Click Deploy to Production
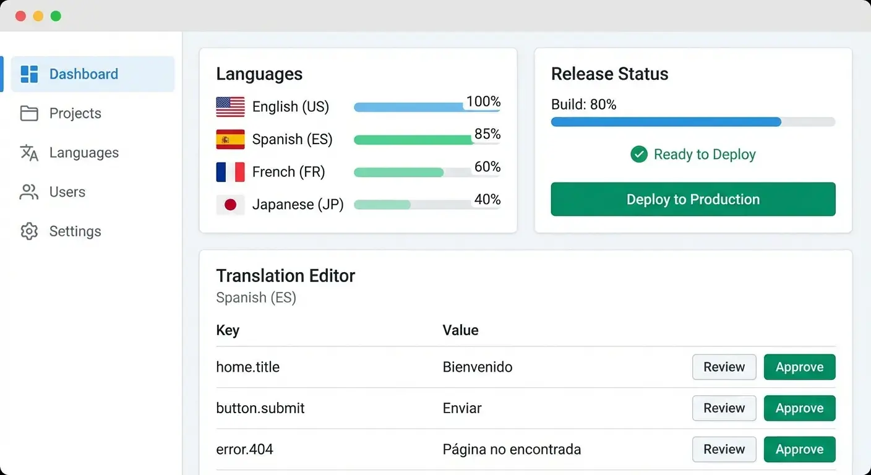The image size is (871, 475). 692,199
